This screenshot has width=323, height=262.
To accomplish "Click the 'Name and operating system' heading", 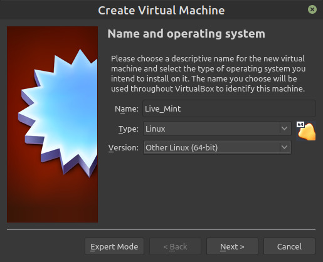I will 186,34.
